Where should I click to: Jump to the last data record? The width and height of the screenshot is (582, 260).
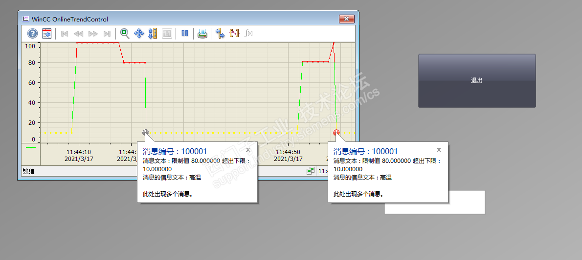107,34
